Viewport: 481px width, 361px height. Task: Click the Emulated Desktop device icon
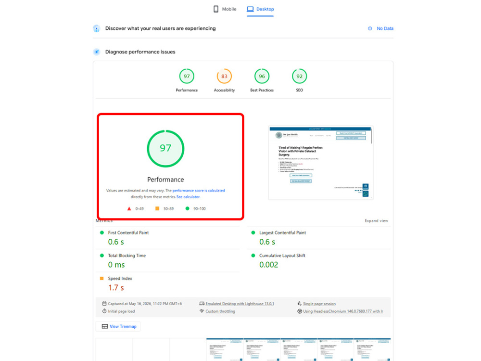pos(202,304)
